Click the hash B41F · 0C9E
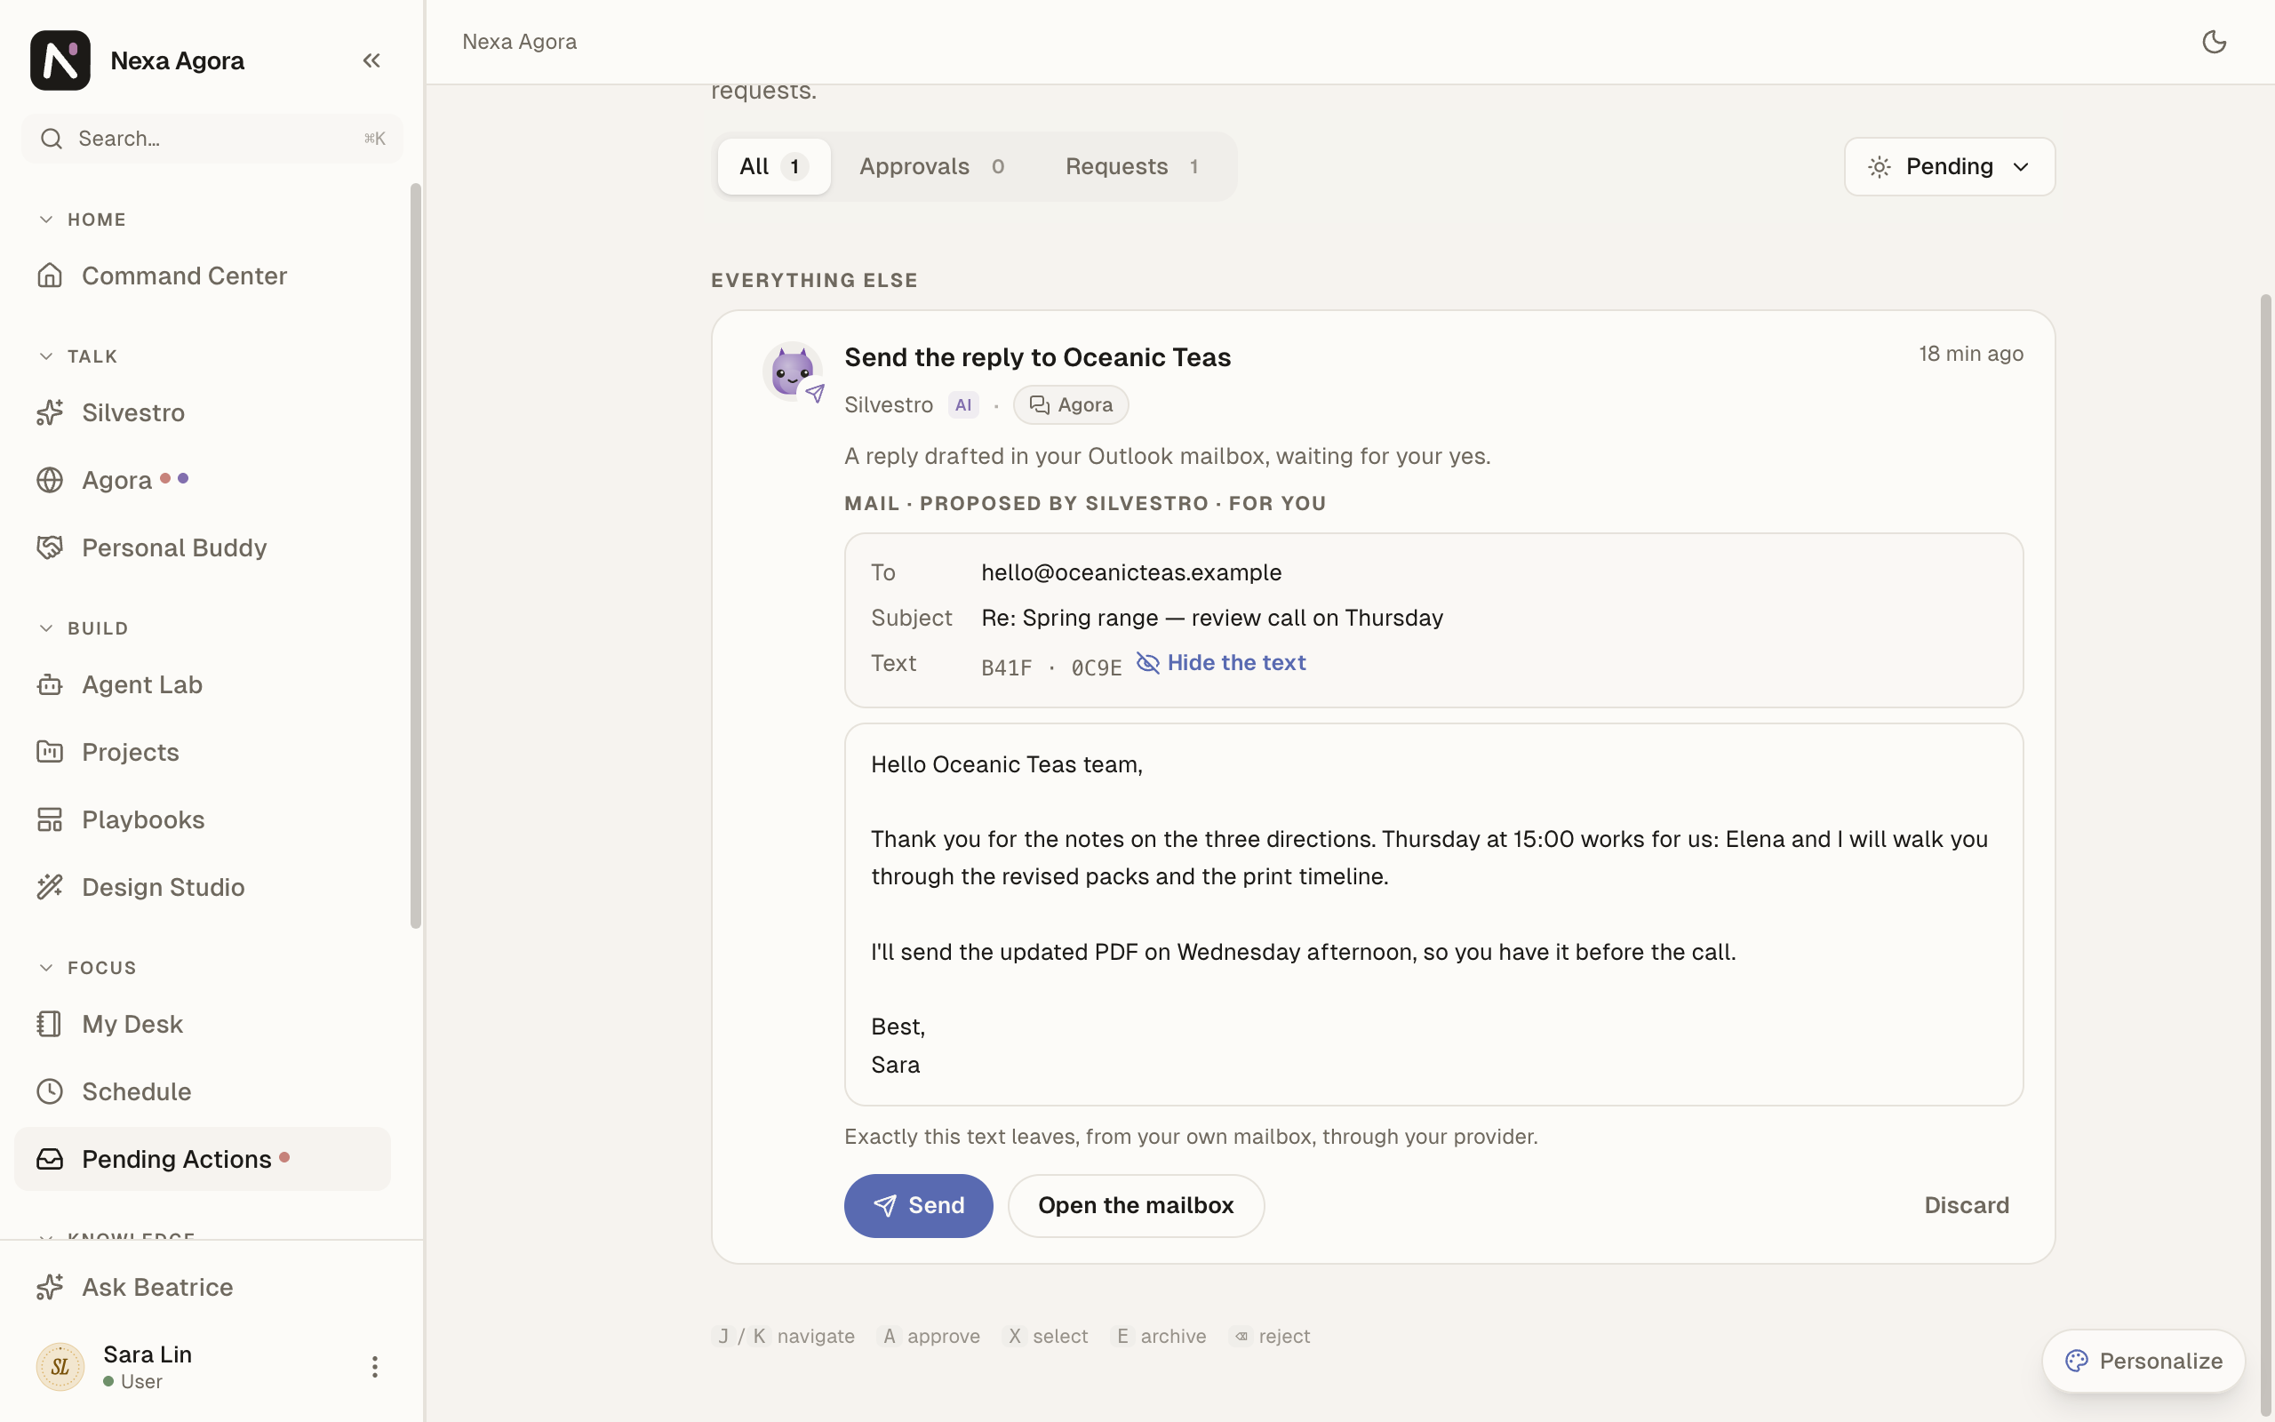 1052,667
